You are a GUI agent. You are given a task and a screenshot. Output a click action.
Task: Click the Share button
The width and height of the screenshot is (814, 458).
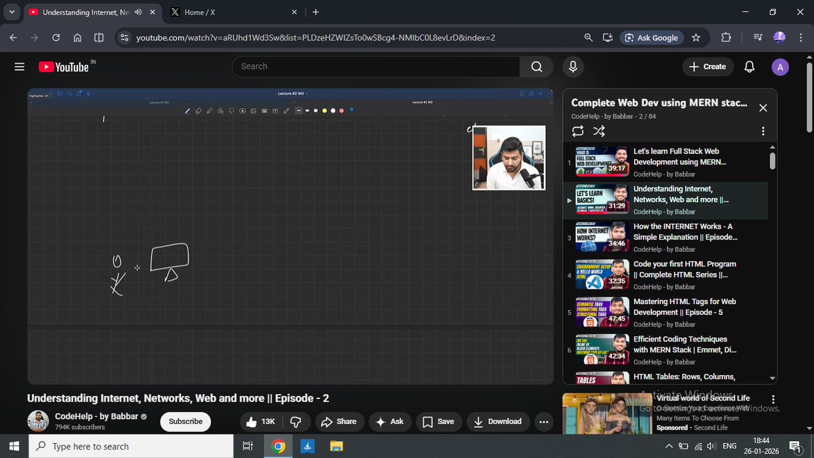[x=338, y=421]
